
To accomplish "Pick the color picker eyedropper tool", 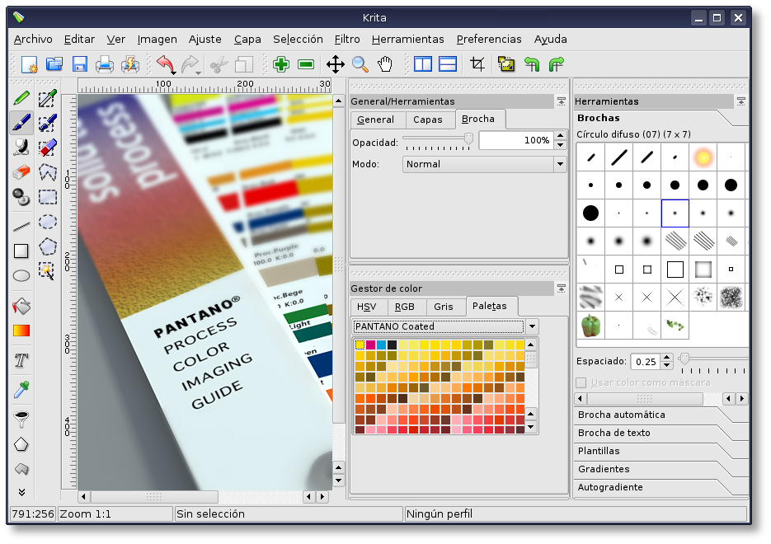I will tap(21, 390).
